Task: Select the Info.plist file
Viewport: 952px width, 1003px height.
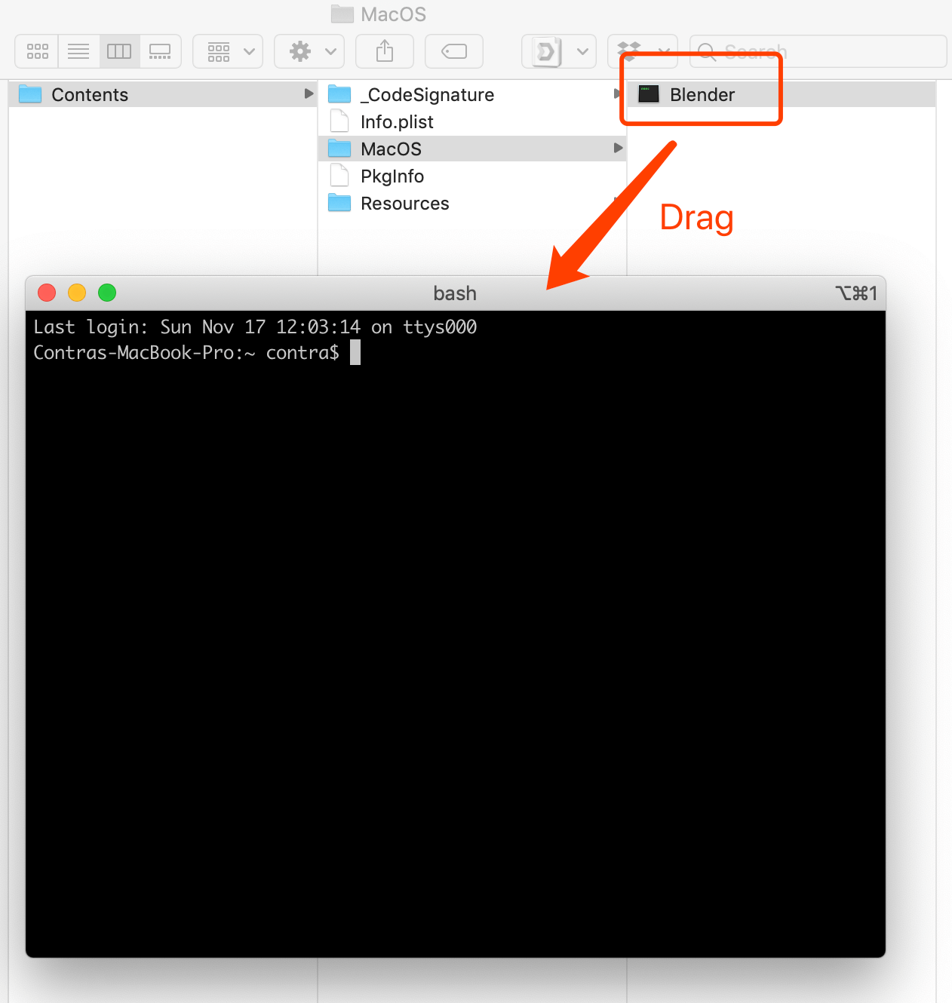Action: pyautogui.click(x=397, y=121)
